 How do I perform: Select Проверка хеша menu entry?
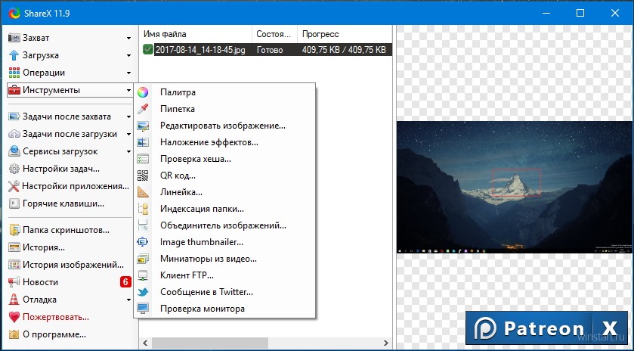coord(225,159)
